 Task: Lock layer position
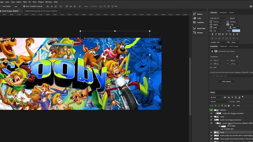222,106
